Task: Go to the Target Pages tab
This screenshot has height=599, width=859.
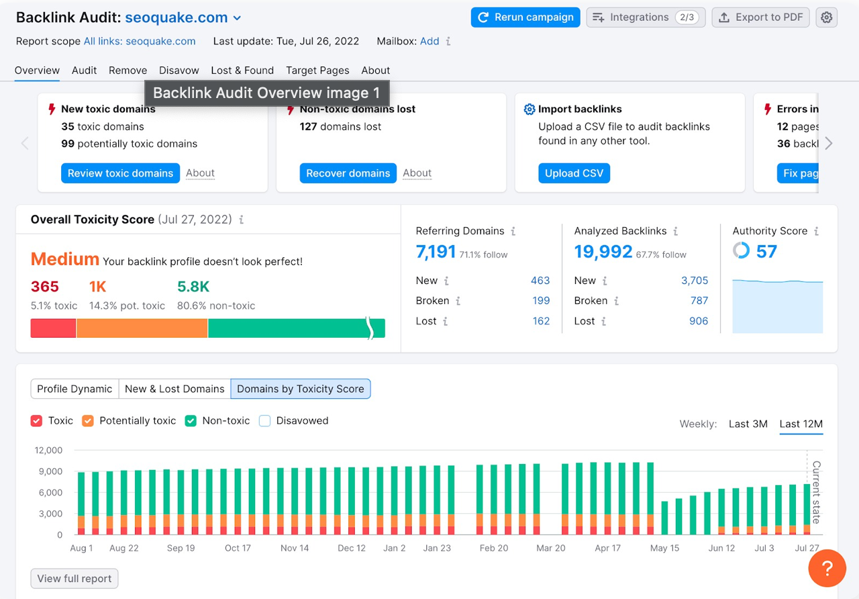Action: [317, 71]
